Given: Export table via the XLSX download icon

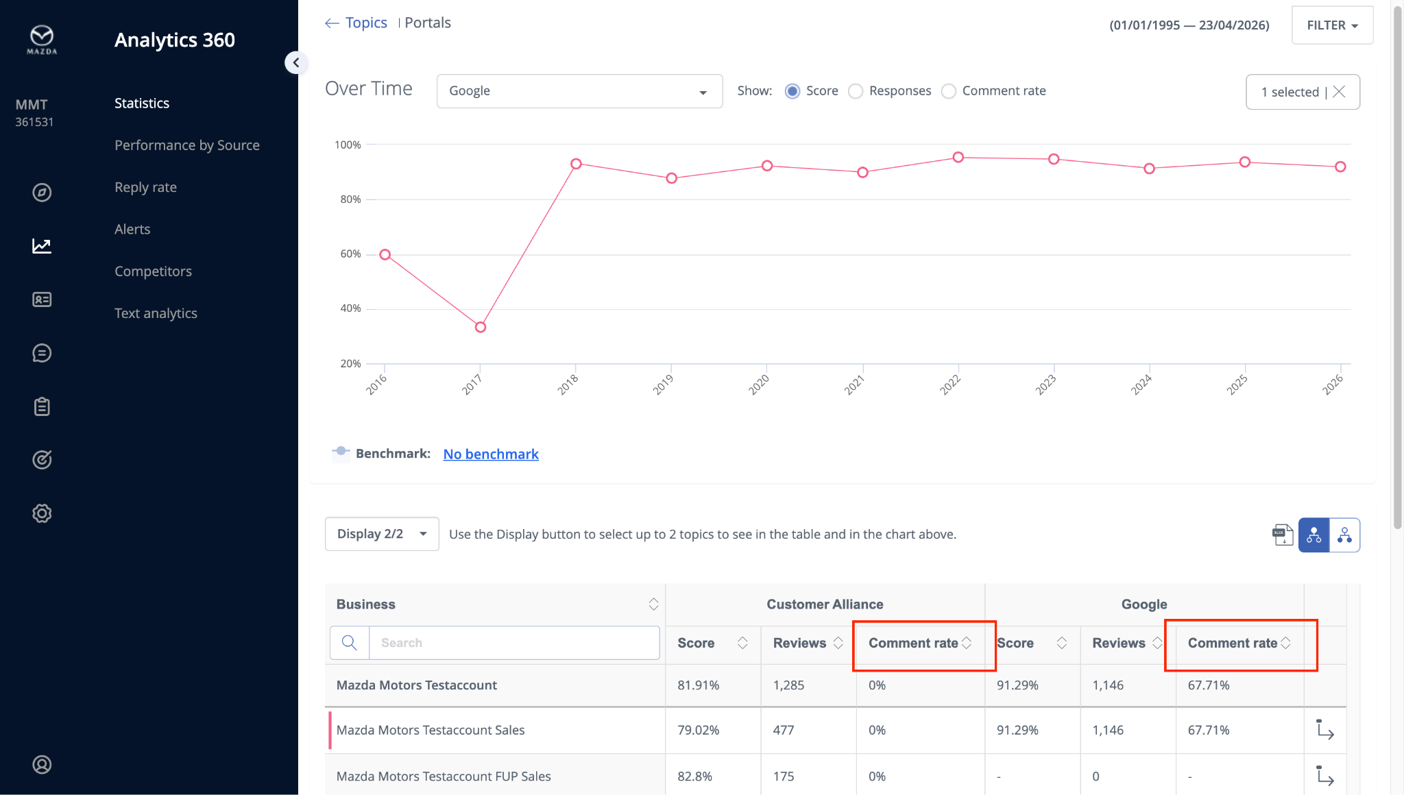Looking at the screenshot, I should (x=1282, y=535).
